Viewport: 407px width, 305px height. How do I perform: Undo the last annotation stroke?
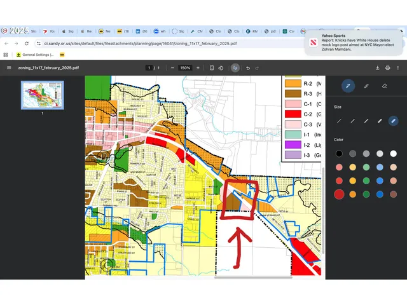tap(248, 67)
